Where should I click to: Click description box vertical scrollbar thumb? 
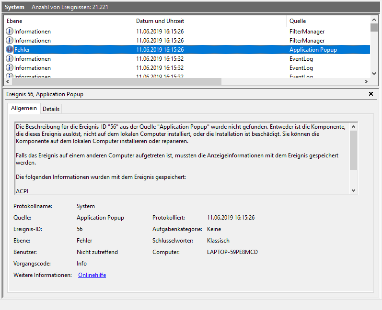pyautogui.click(x=354, y=150)
